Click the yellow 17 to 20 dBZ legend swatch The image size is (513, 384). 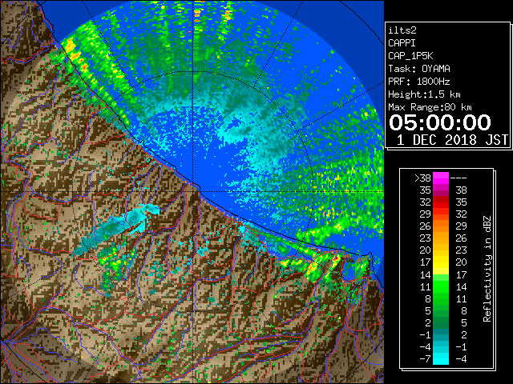[x=441, y=262]
